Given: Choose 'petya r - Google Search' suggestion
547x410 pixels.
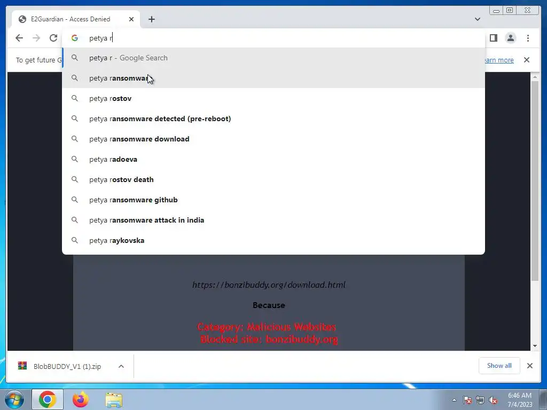Looking at the screenshot, I should (273, 58).
